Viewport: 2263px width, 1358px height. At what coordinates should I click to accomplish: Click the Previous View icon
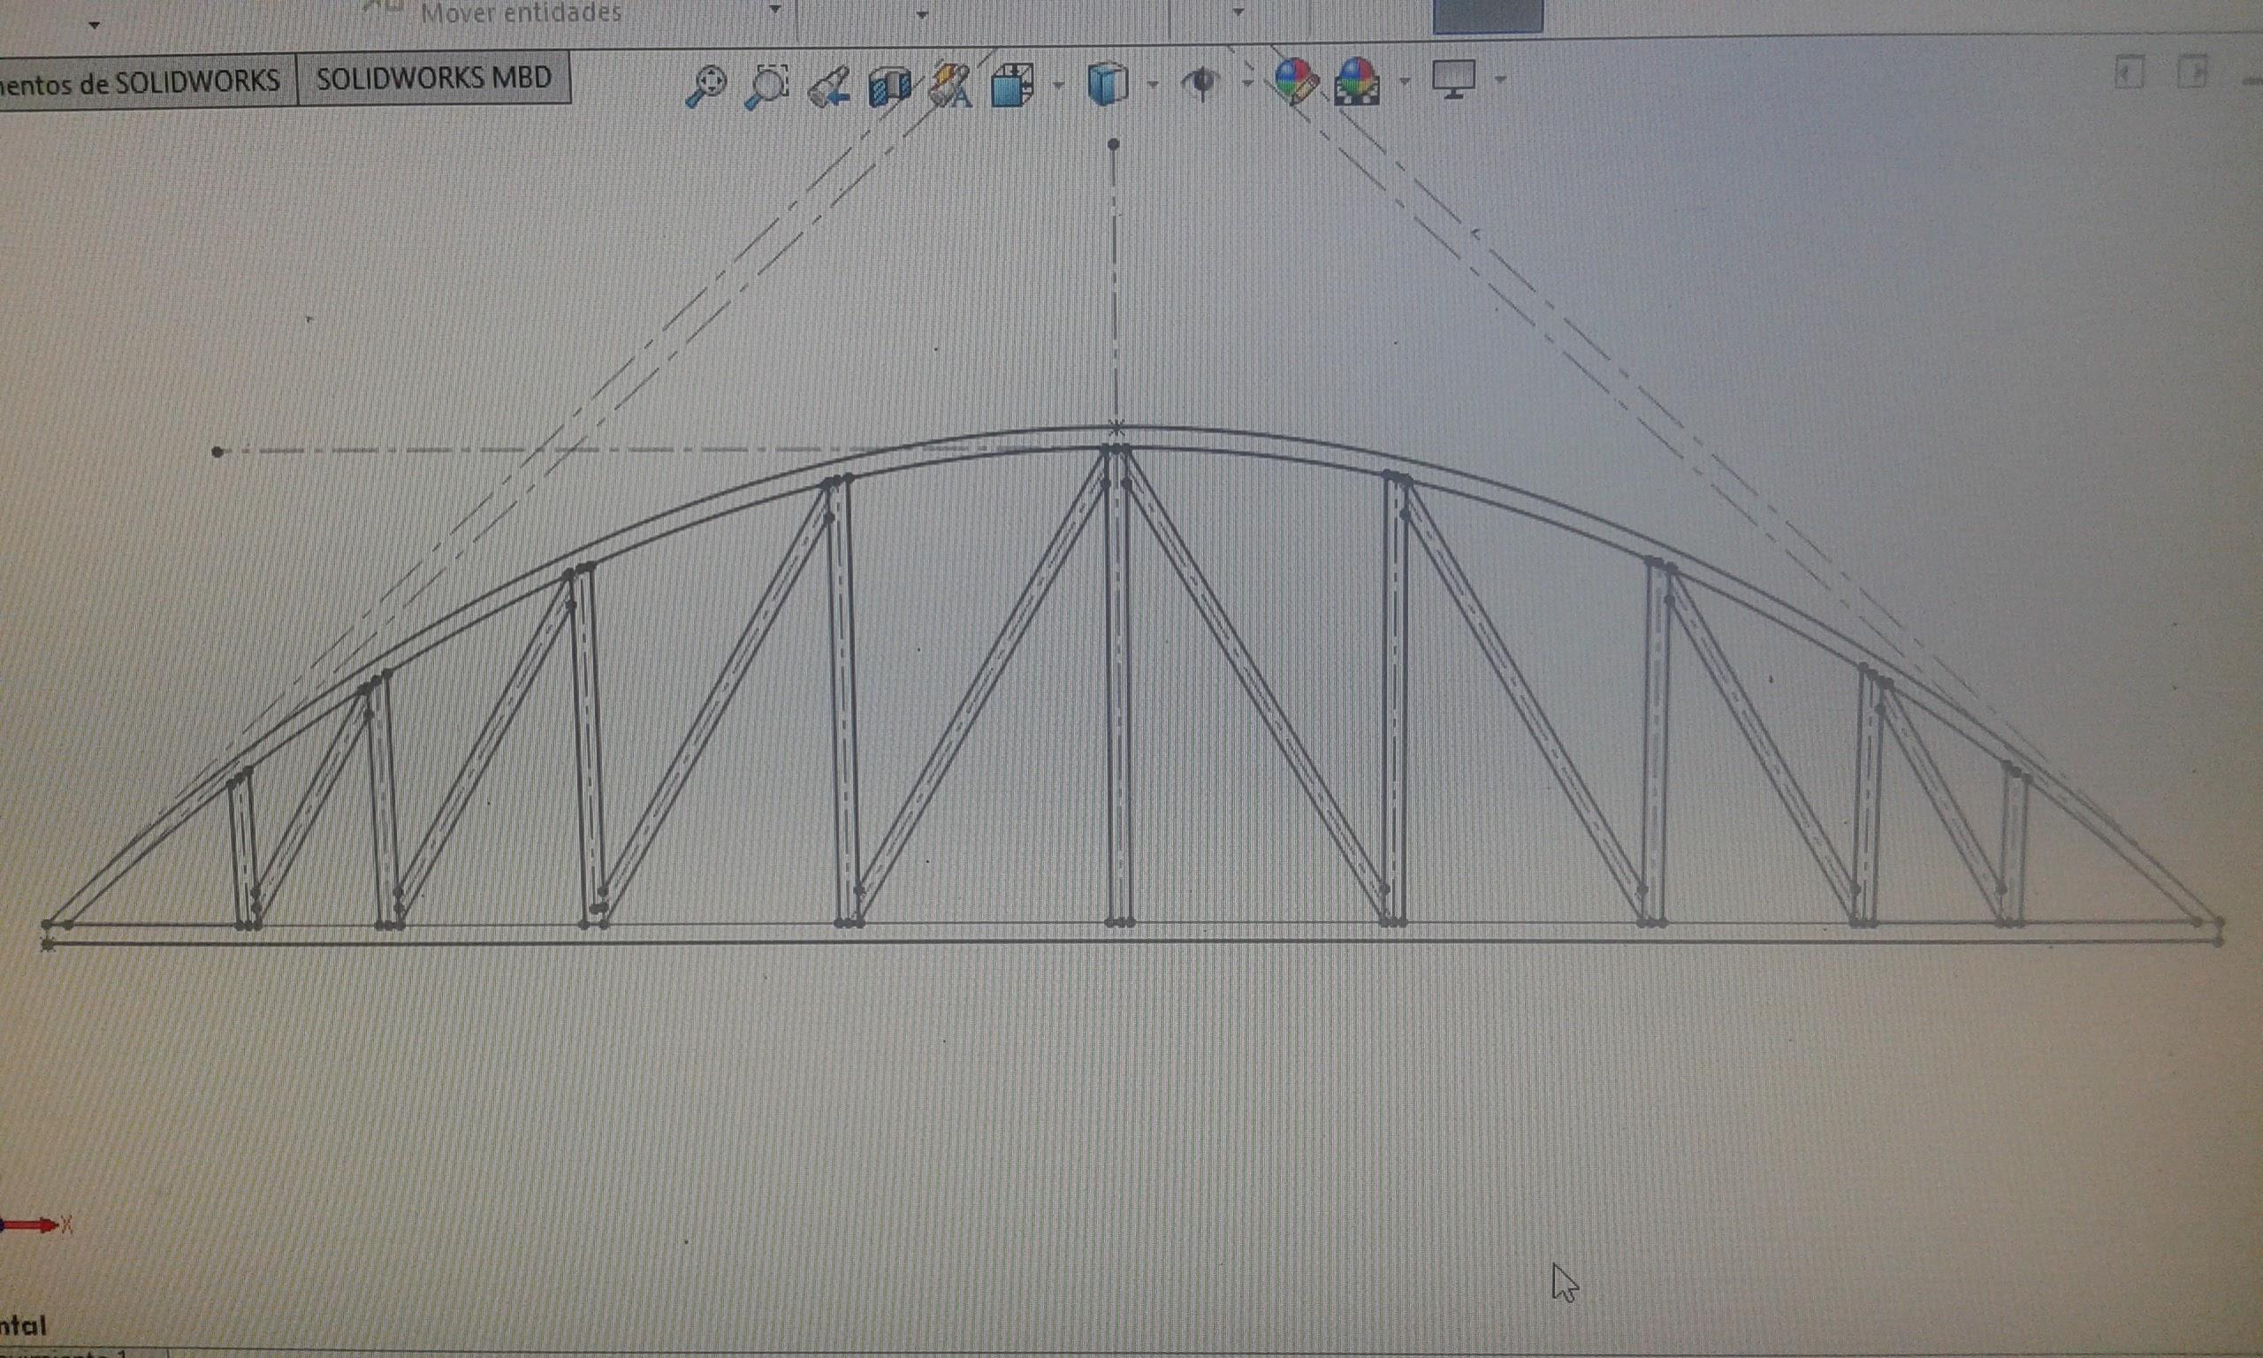[x=828, y=87]
